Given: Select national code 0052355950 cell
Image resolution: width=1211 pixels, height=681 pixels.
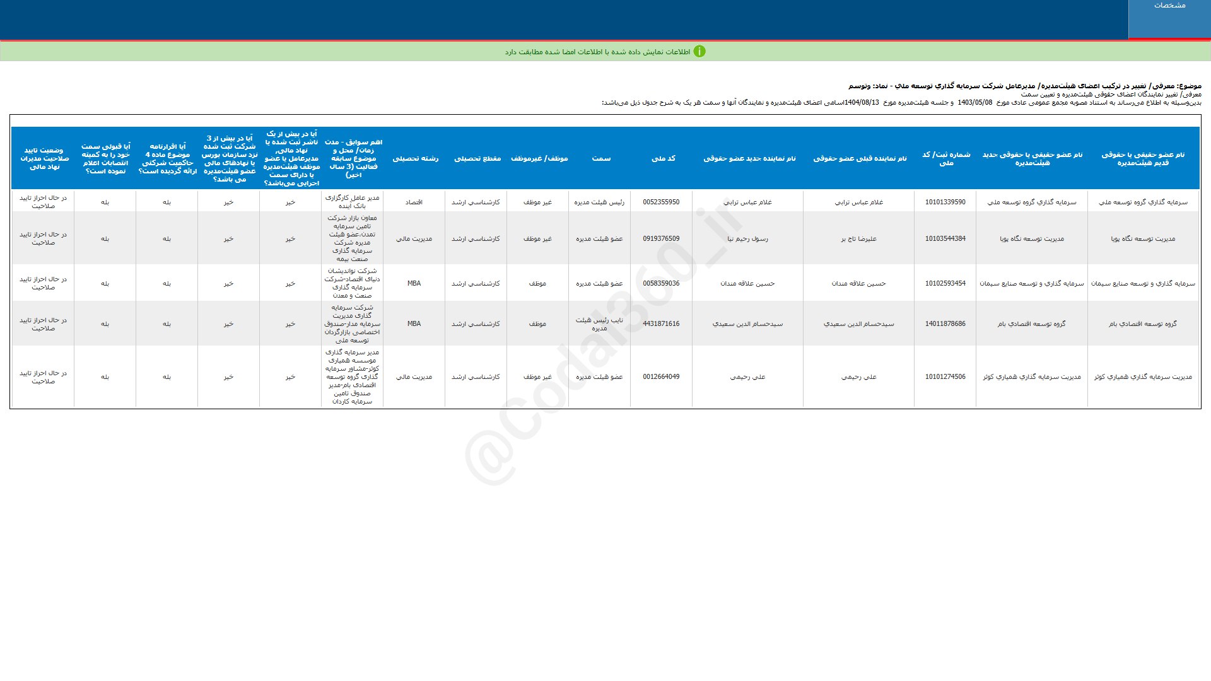Looking at the screenshot, I should pyautogui.click(x=661, y=202).
